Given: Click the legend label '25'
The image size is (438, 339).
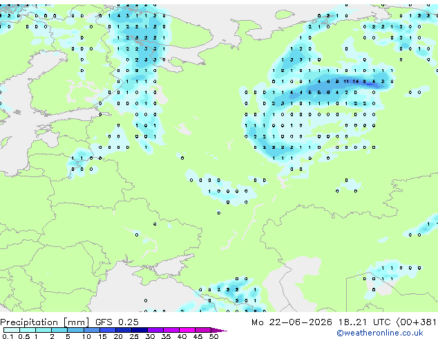Looking at the screenshot, I should click(134, 336).
